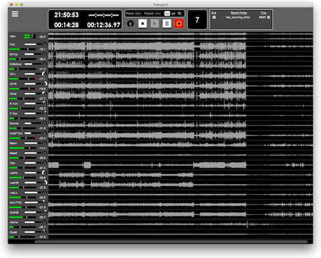This screenshot has height=258, width=321.
Task: Adjust the SnTop pan knob
Action: 44,54
